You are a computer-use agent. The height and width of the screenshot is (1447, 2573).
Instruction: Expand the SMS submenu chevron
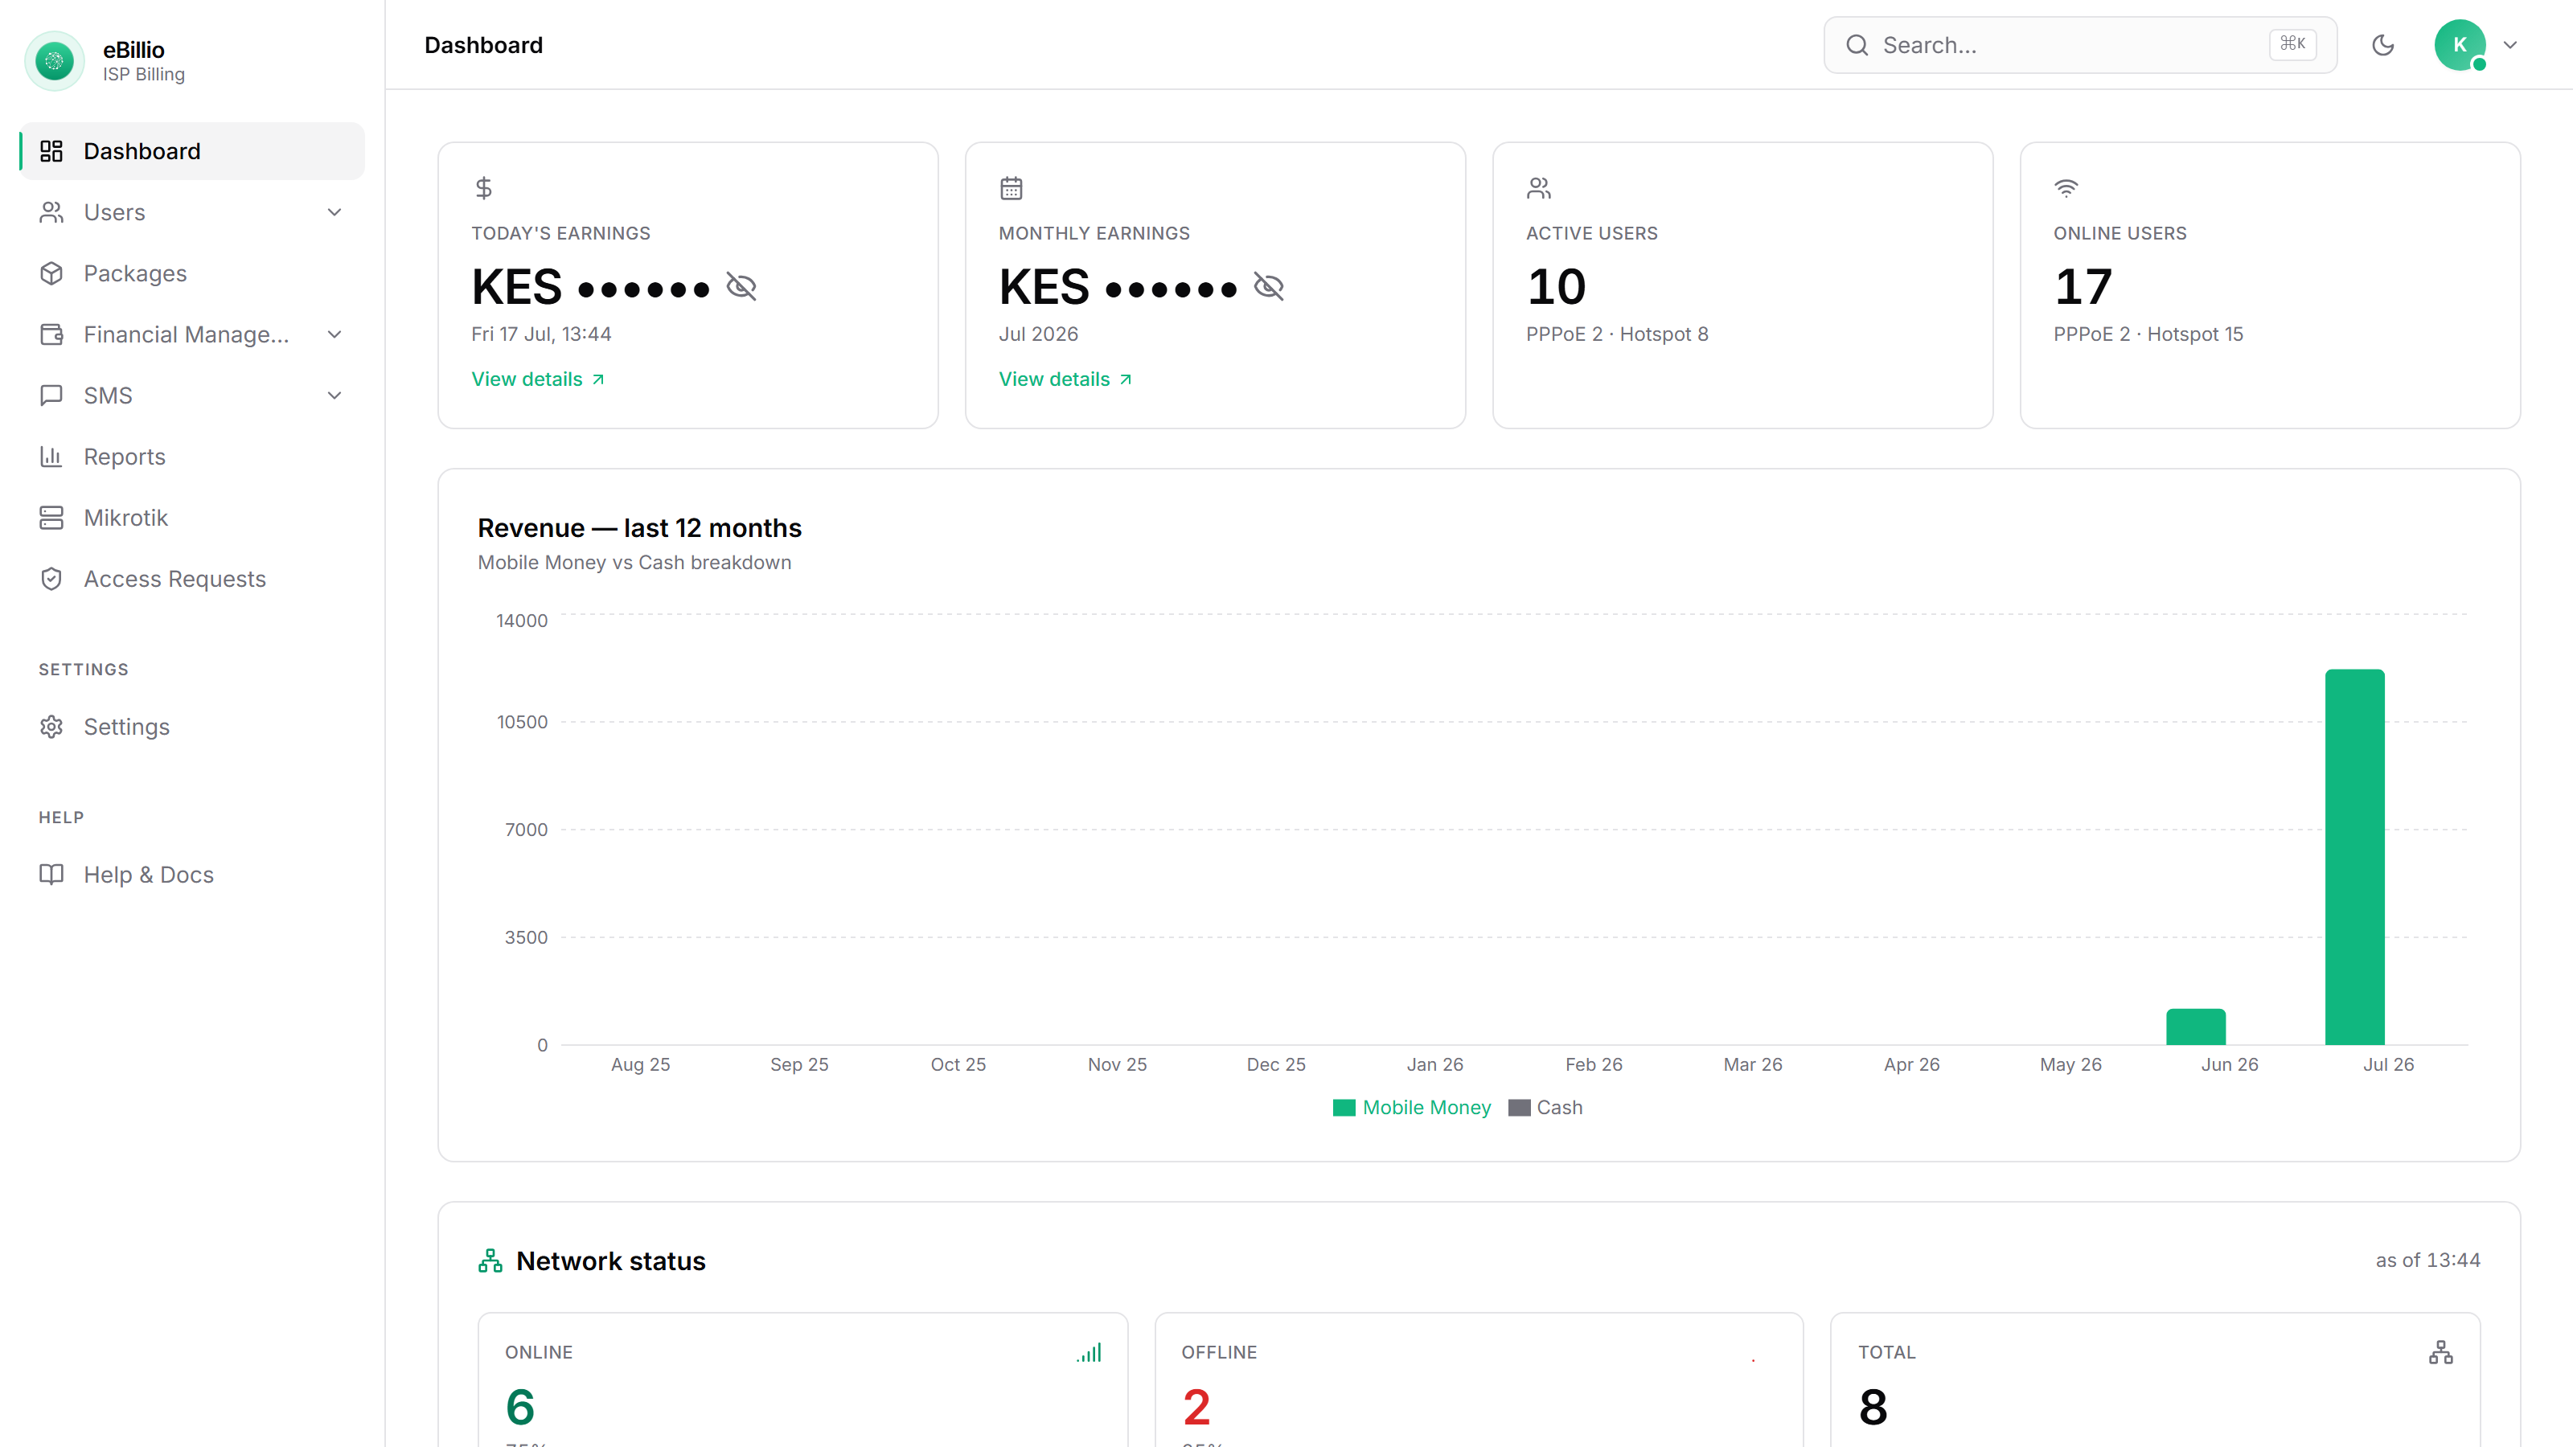[334, 395]
